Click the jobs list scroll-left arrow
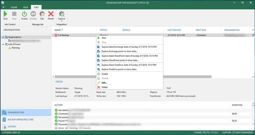The image size is (255, 135). pos(53,77)
